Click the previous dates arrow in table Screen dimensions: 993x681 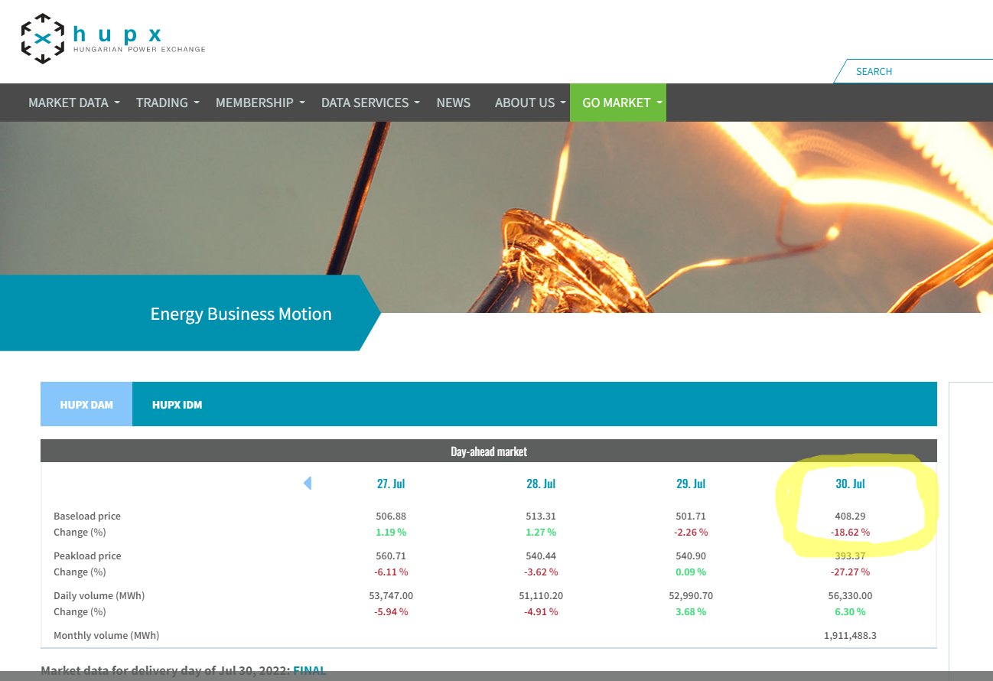click(x=308, y=483)
